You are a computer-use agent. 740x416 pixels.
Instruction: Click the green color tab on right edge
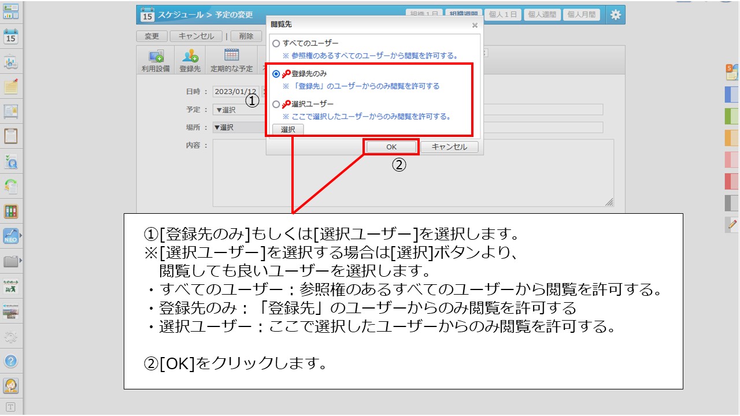[x=732, y=116]
